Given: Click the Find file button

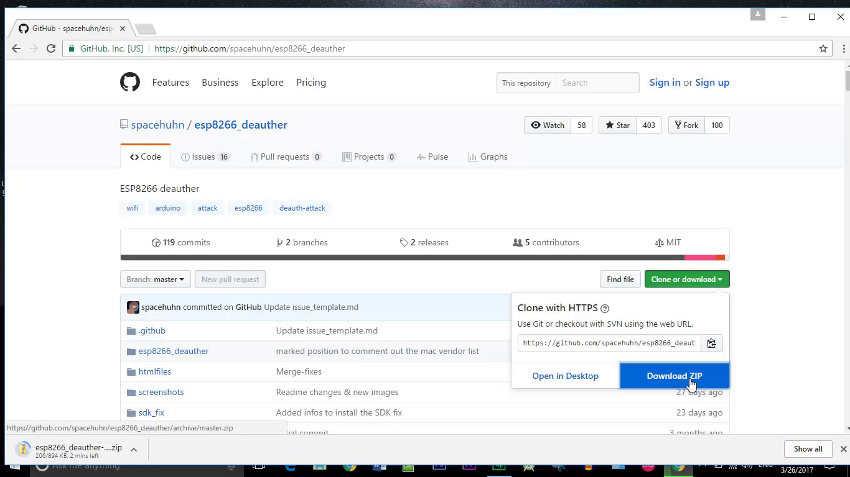Looking at the screenshot, I should click(x=620, y=279).
